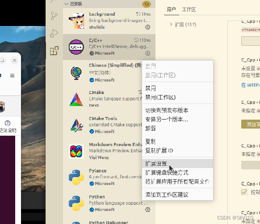Open Run and Debug view icon

pos(54,33)
